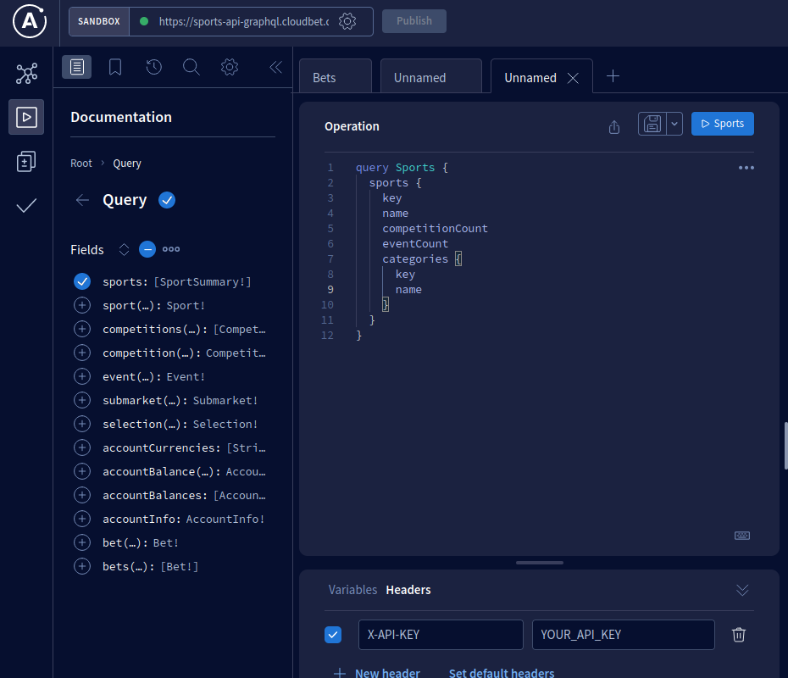788x678 pixels.
Task: Share the operation via share icon
Action: pyautogui.click(x=614, y=127)
